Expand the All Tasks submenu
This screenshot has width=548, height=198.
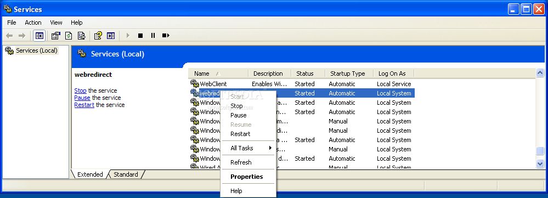[x=248, y=148]
